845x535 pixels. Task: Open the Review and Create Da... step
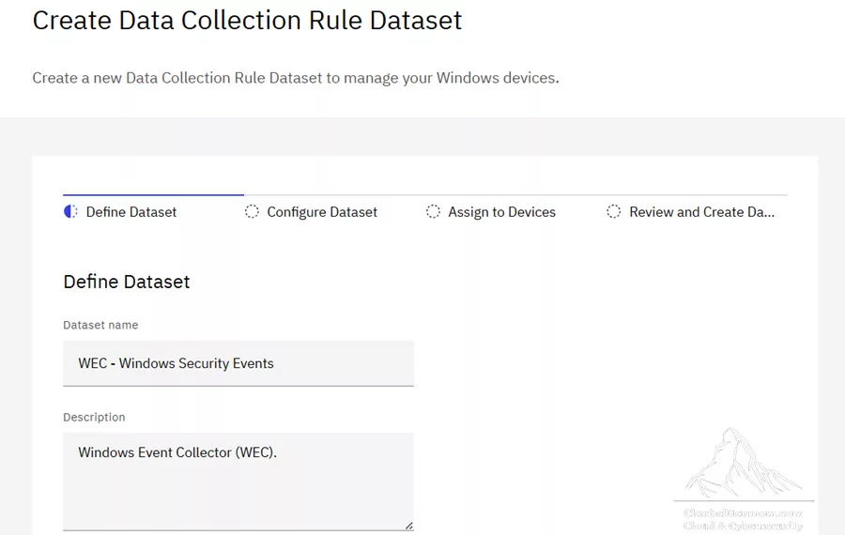[x=701, y=212]
